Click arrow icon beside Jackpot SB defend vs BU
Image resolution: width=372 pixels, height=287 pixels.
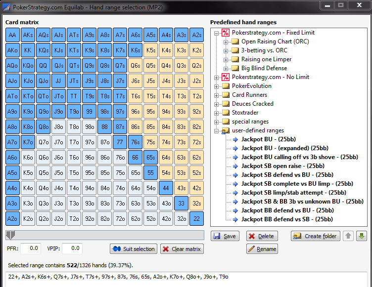click(235, 175)
